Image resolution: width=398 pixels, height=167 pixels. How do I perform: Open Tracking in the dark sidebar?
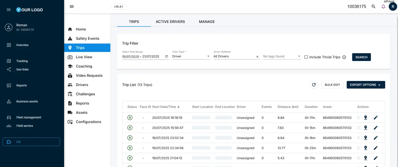tap(22, 61)
